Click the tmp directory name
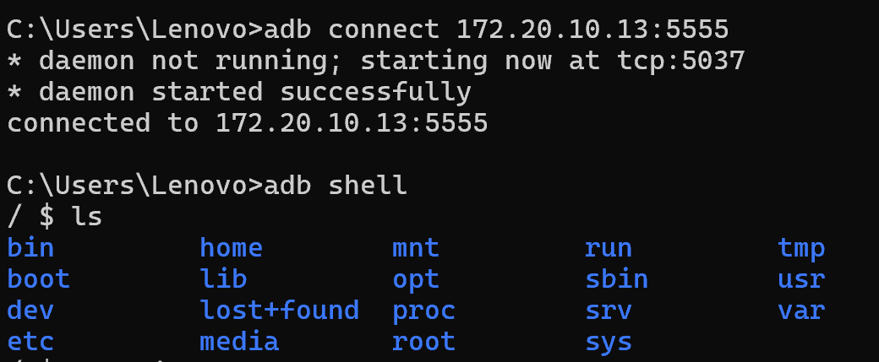 (801, 248)
